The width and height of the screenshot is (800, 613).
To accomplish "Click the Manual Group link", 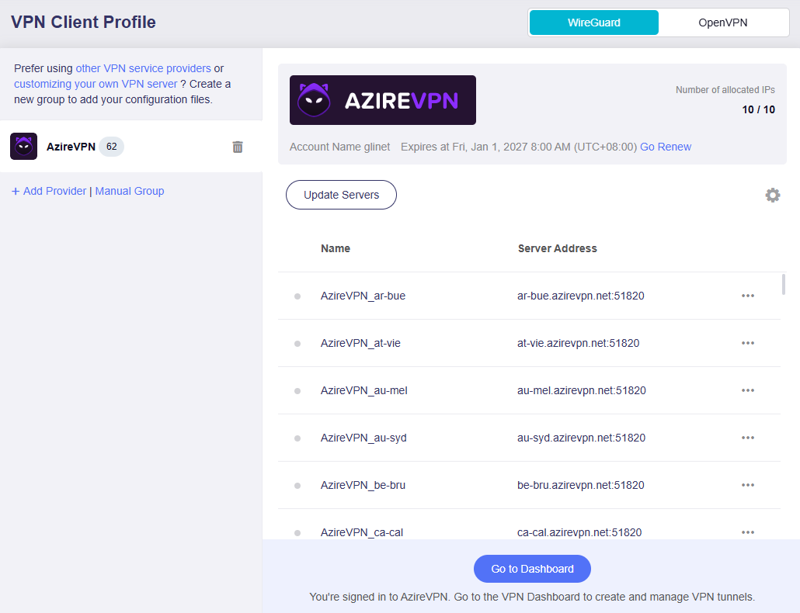I will (x=130, y=191).
